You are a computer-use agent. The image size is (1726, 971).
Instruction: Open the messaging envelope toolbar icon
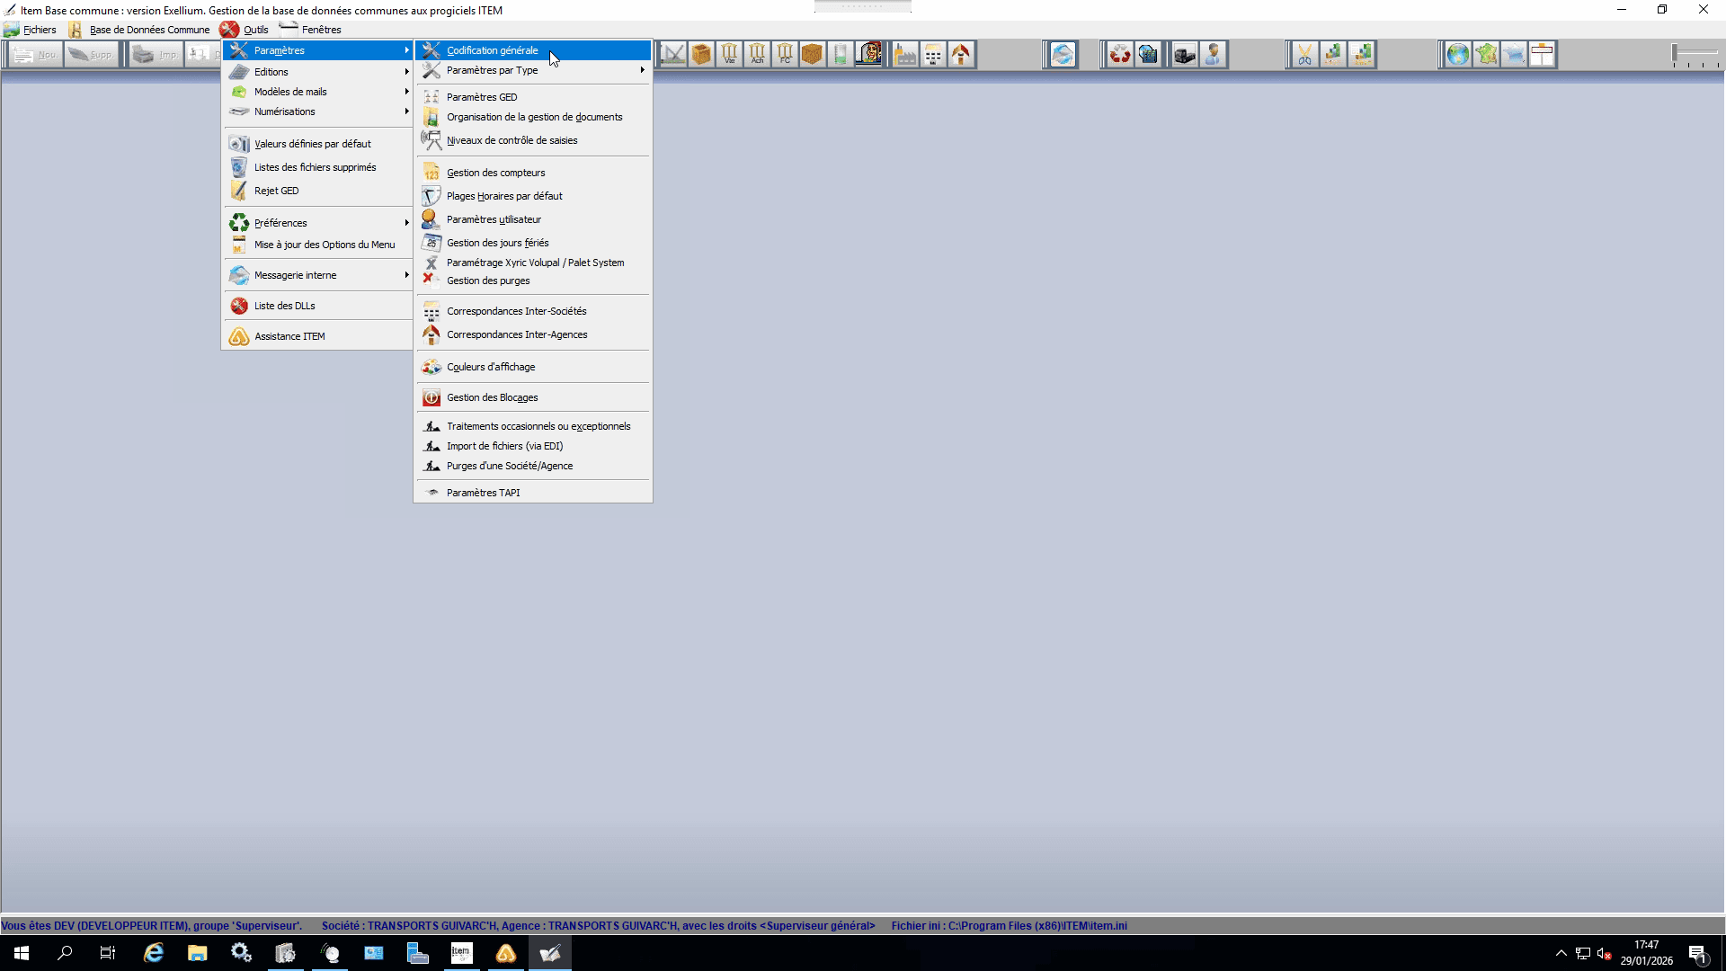tap(1063, 55)
